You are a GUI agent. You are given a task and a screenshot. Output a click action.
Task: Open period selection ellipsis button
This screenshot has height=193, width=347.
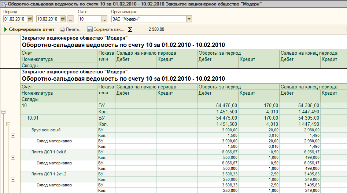70,19
